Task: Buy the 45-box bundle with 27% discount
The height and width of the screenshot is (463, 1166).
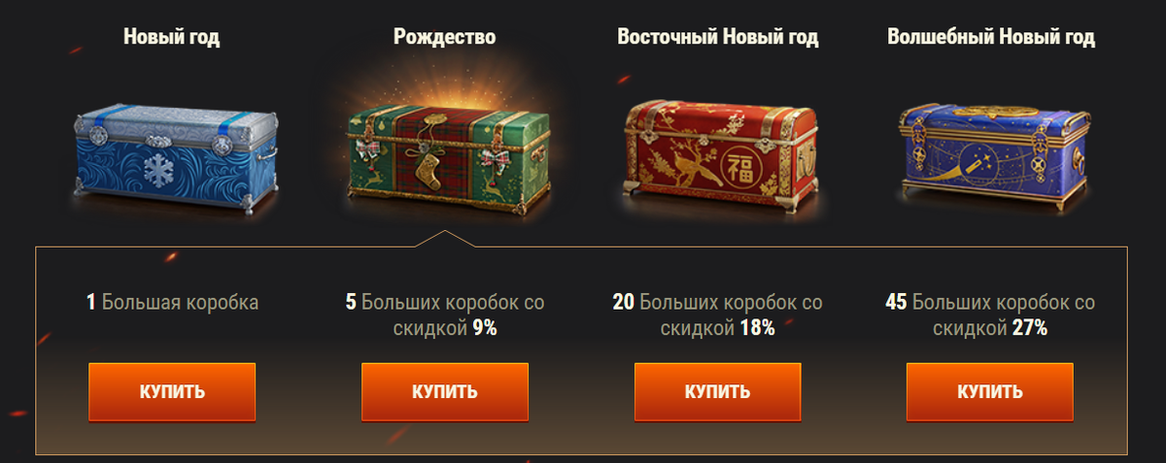Action: (990, 392)
